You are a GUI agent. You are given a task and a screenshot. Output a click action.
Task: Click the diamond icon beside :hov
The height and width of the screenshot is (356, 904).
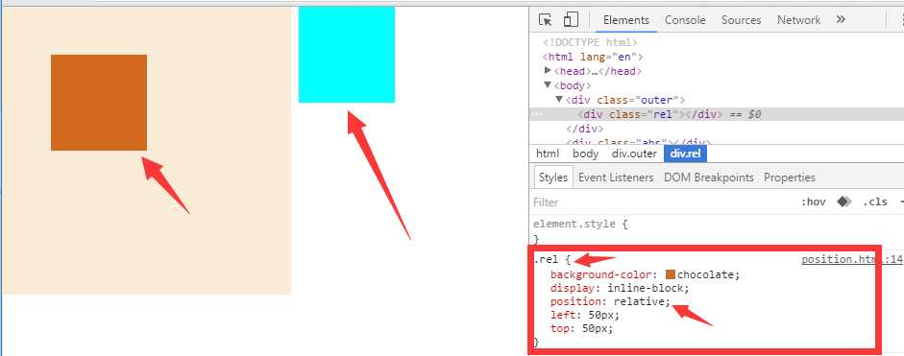(844, 202)
